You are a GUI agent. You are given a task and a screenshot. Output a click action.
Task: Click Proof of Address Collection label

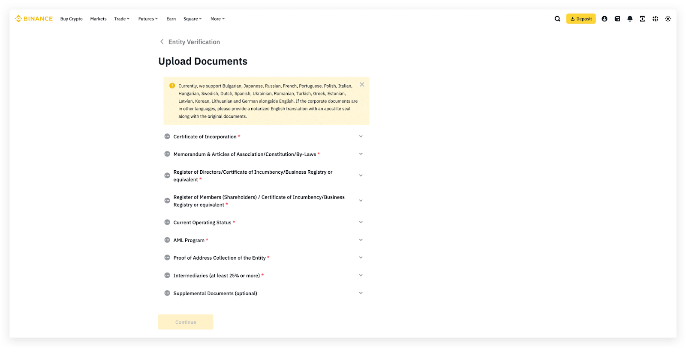pos(220,258)
